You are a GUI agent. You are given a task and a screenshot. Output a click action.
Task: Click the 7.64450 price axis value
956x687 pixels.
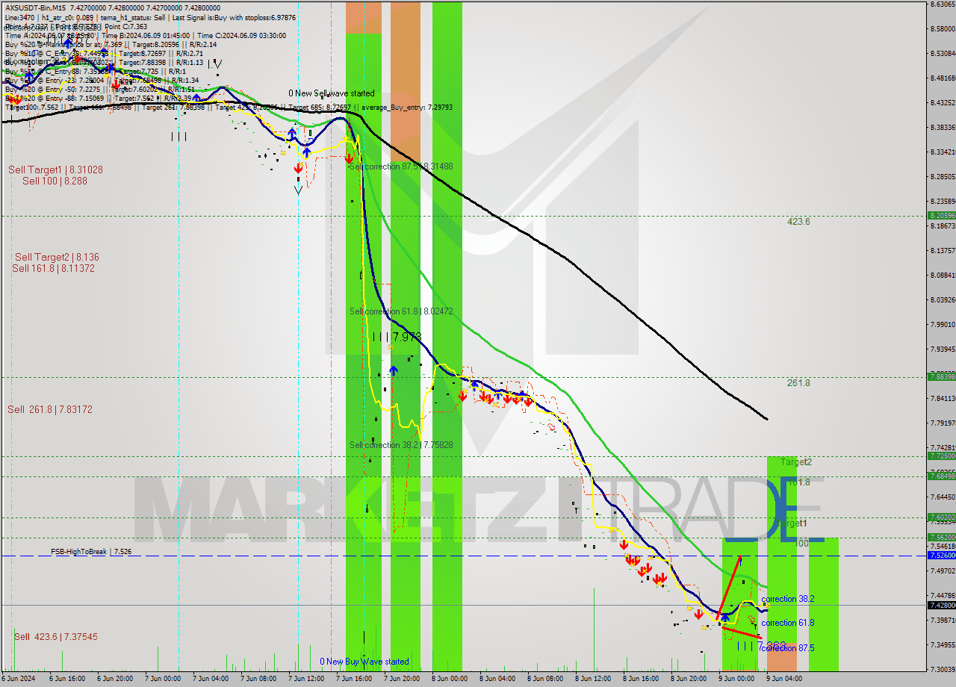pyautogui.click(x=942, y=497)
